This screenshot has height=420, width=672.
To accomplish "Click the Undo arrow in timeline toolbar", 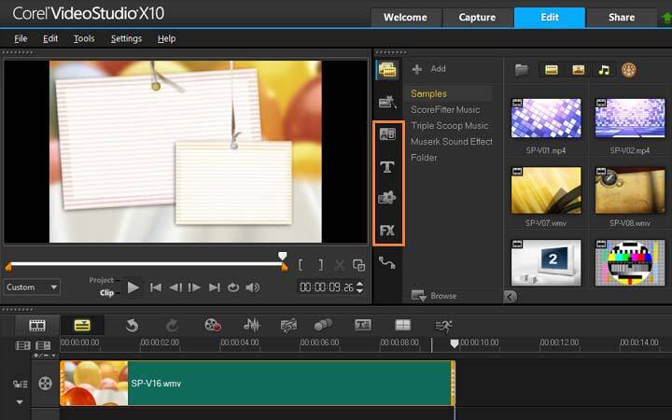I will pyautogui.click(x=132, y=326).
